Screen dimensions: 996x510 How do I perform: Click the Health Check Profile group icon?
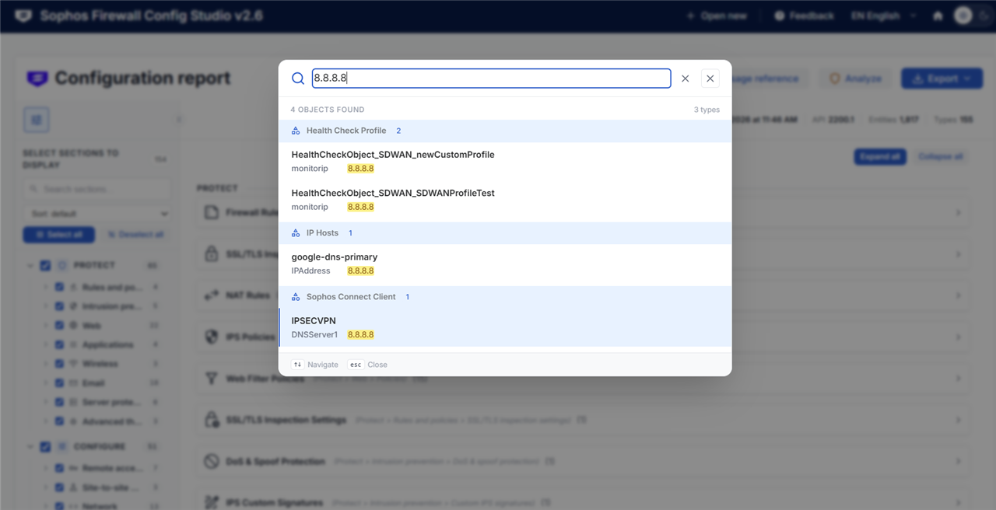pos(296,131)
